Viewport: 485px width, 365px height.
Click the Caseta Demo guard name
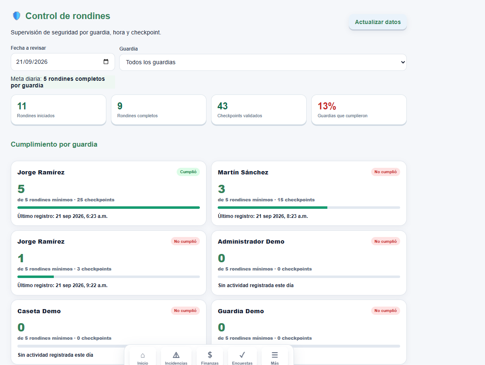click(39, 311)
